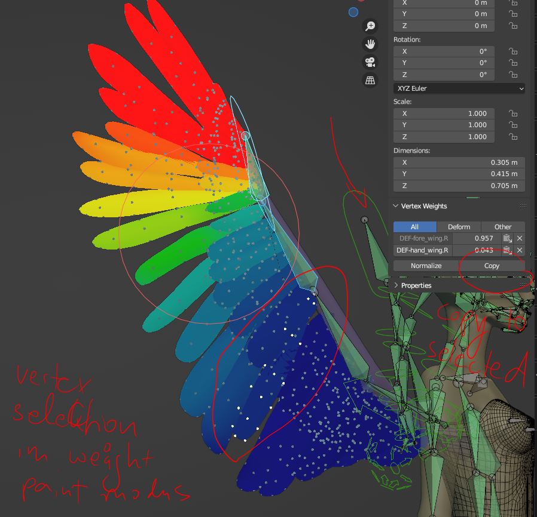
Task: Lock the Scale Y value
Action: tap(512, 125)
